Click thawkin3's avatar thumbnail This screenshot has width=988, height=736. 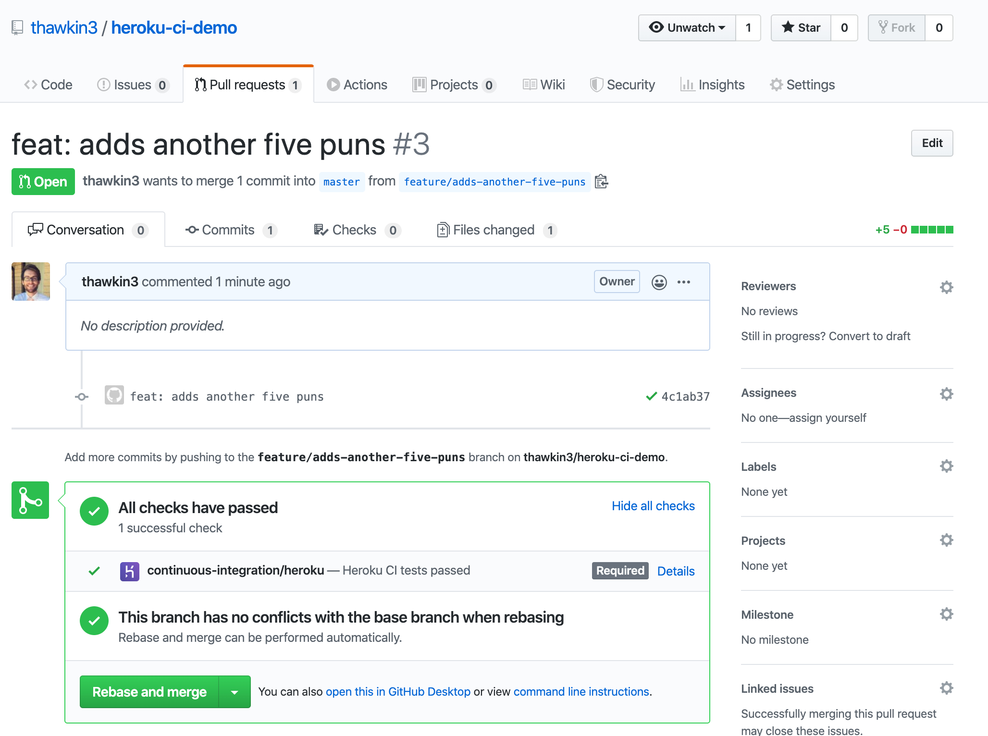pyautogui.click(x=31, y=282)
